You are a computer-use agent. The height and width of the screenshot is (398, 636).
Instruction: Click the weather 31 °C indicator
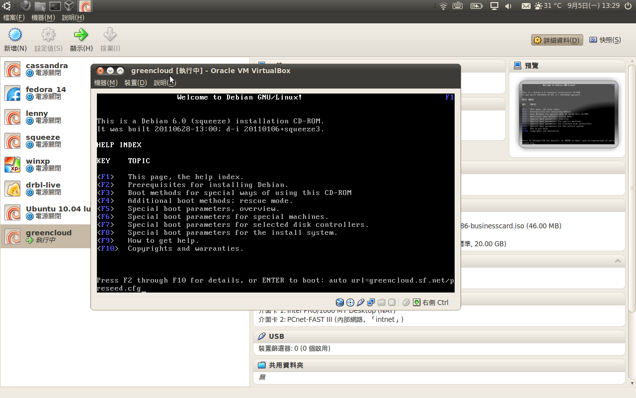click(x=548, y=6)
